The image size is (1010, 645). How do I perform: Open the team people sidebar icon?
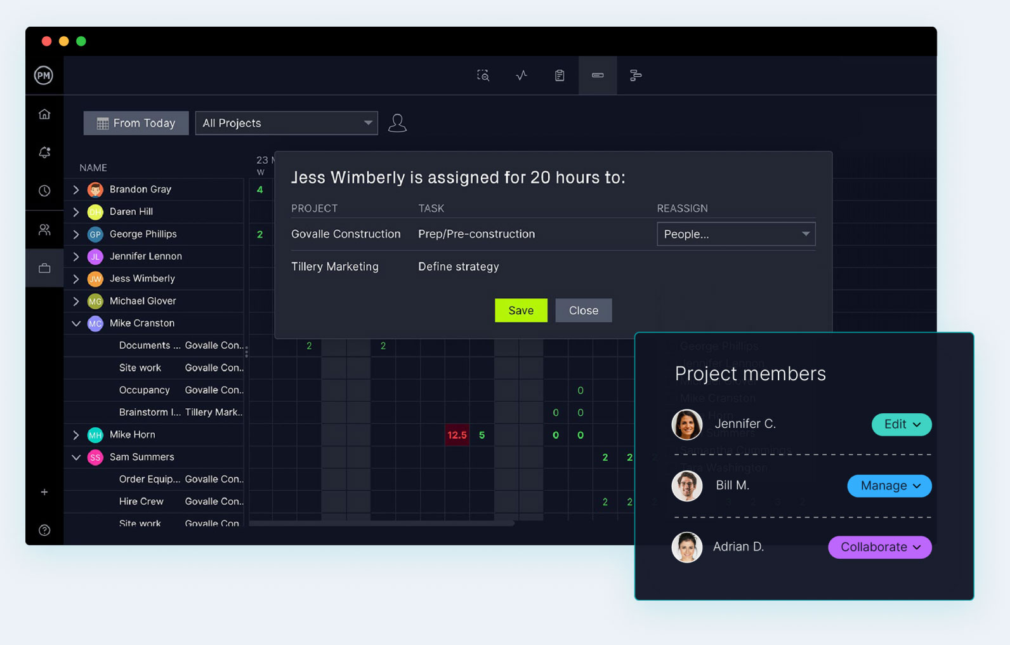coord(44,230)
